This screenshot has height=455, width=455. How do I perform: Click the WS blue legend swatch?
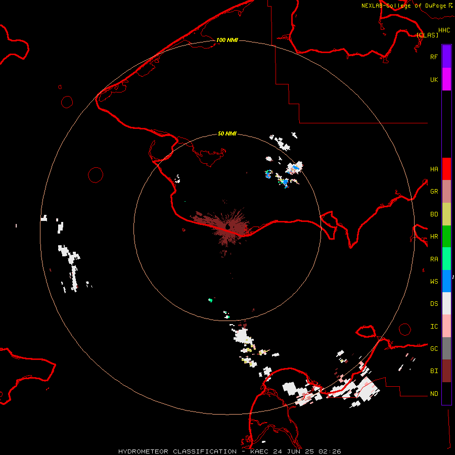(446, 281)
